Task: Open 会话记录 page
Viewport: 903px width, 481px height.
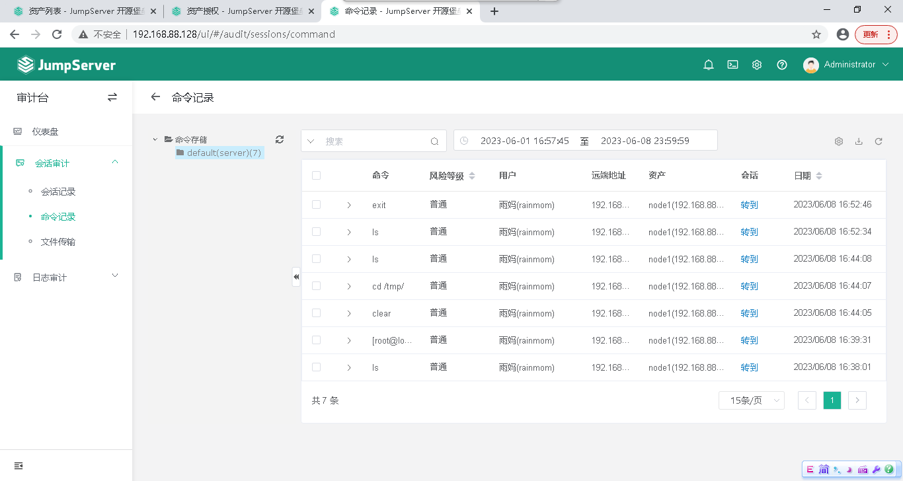Action: (58, 192)
